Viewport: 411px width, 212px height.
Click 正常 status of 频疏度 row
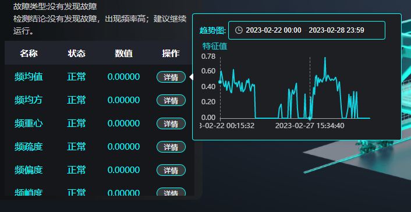(76, 146)
